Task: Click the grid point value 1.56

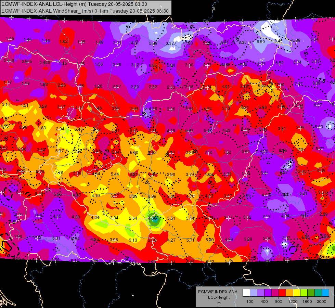Action: (x=99, y=64)
